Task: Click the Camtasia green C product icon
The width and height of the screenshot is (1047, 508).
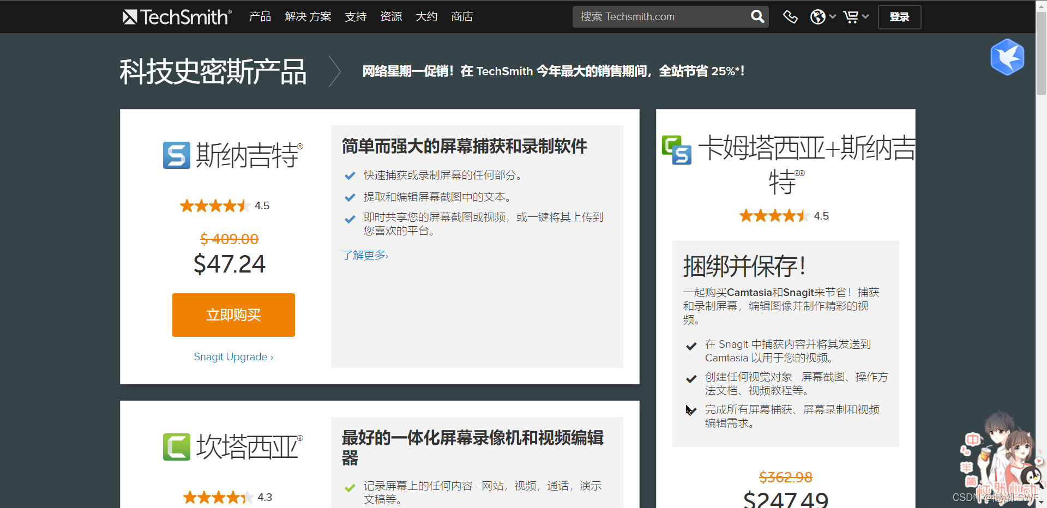Action: tap(177, 447)
